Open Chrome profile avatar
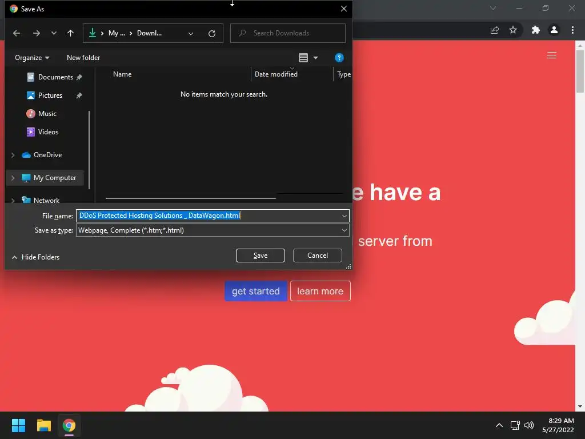Viewport: 585px width, 439px height. 554,30
